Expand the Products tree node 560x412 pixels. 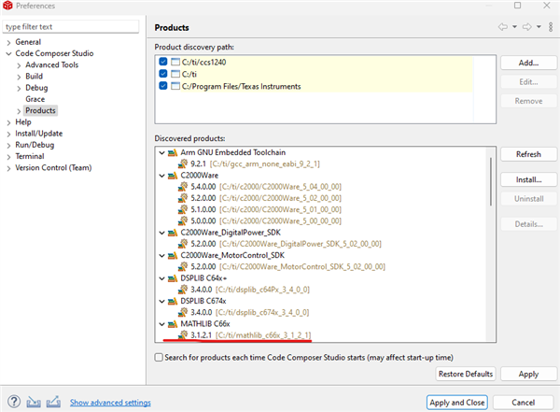click(x=19, y=111)
